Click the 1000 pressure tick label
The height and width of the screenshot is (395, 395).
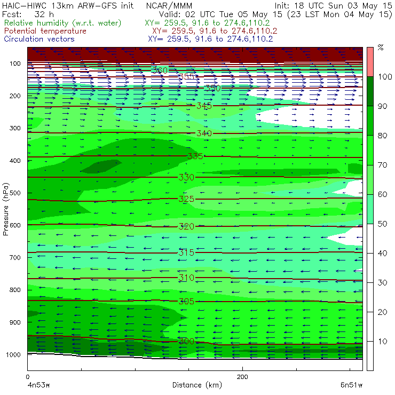13,354
